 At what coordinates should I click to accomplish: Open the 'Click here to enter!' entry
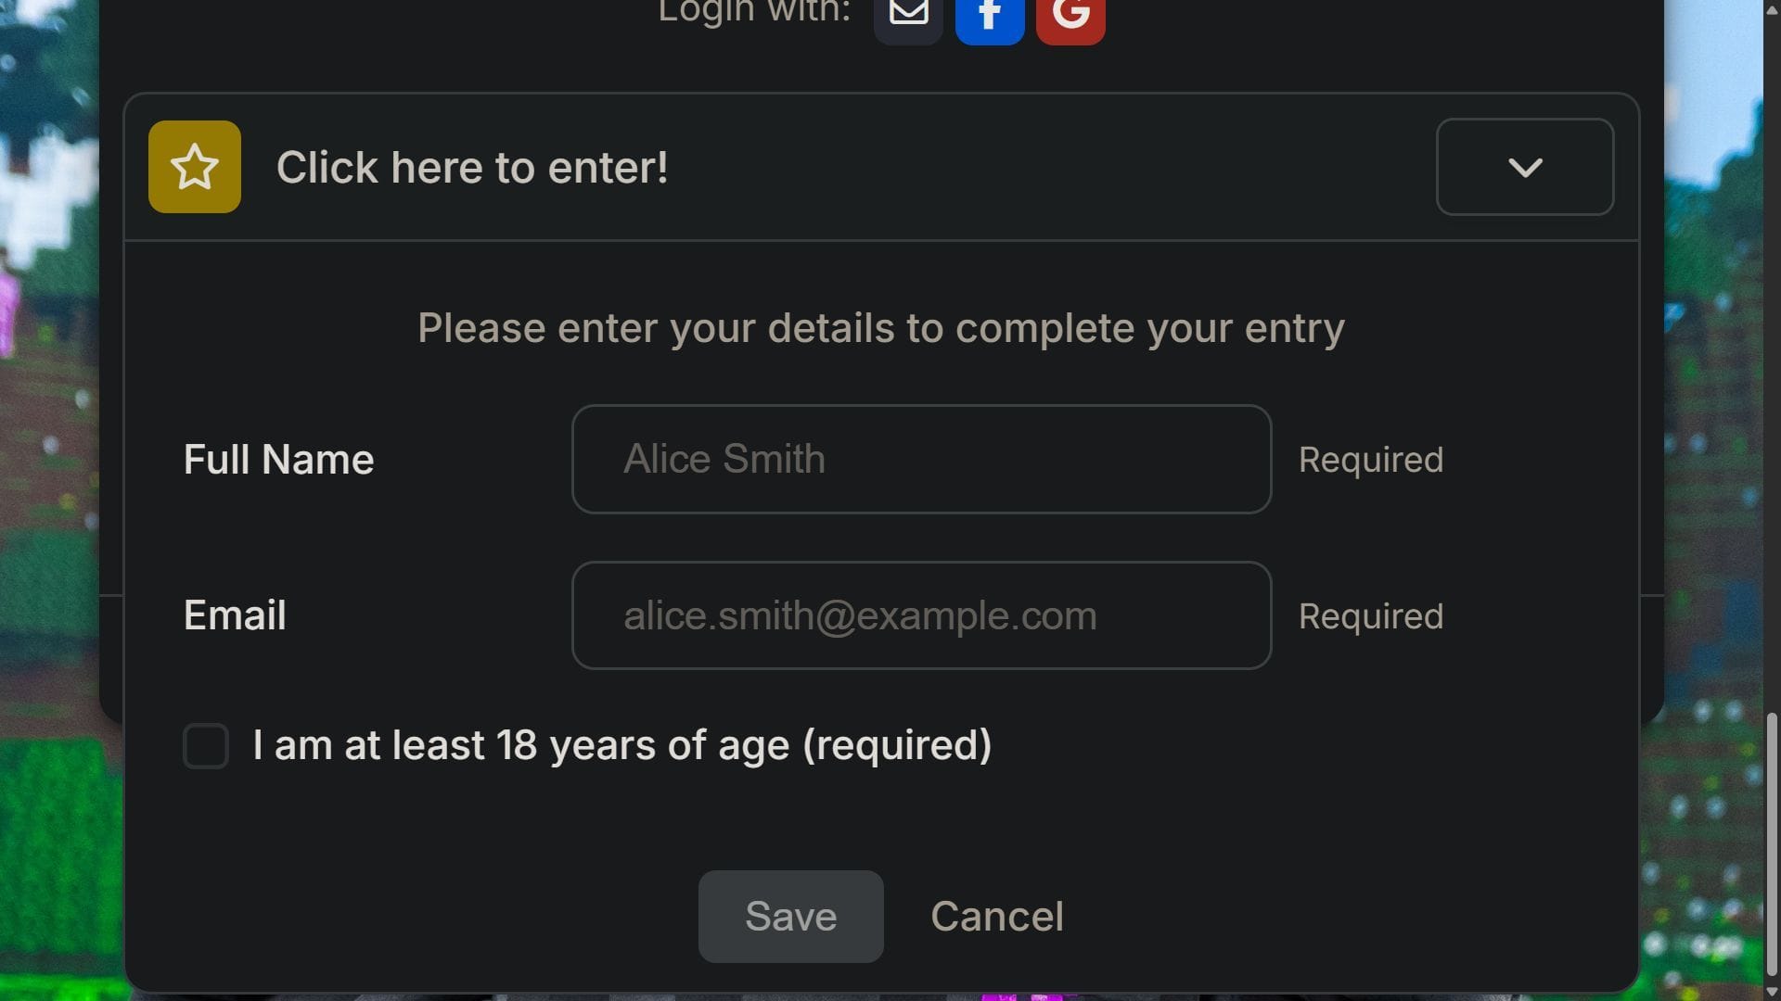tap(472, 167)
